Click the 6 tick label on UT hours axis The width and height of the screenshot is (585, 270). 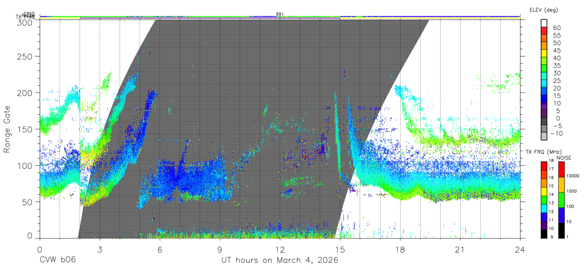pyautogui.click(x=160, y=250)
